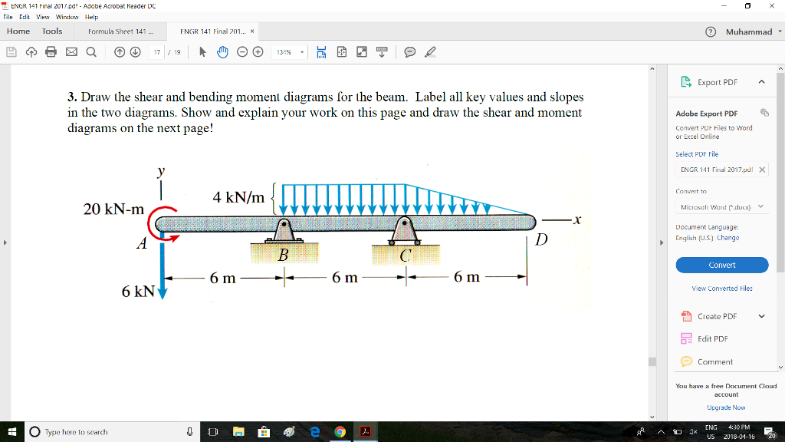Open the zoom percentage dropdown
Viewport: 785px width, 442px height.
pyautogui.click(x=302, y=51)
